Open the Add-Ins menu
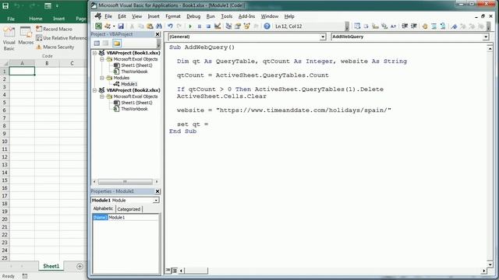This screenshot has height=280, width=499. click(246, 16)
